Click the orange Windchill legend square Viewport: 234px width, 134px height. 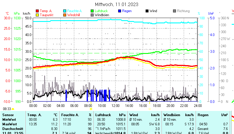click(x=65, y=15)
